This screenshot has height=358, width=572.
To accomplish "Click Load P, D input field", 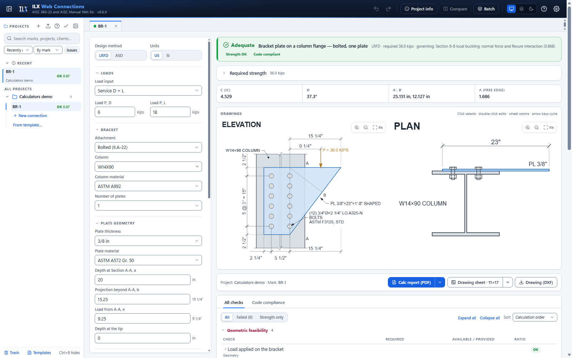I will [115, 112].
